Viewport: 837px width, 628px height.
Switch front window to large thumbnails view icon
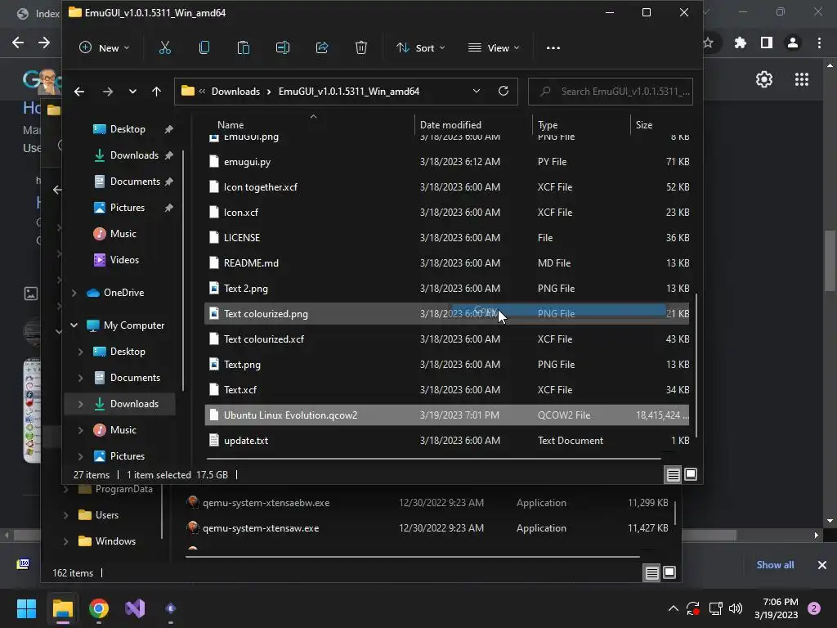click(x=691, y=474)
